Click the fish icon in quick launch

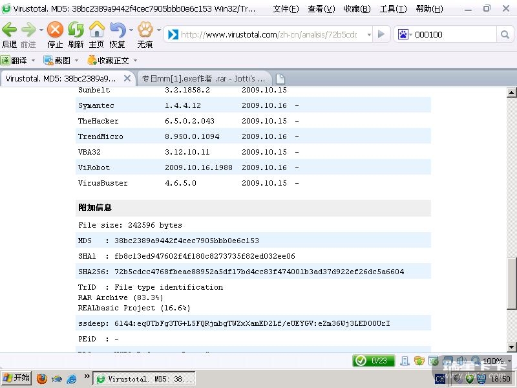pyautogui.click(x=57, y=378)
